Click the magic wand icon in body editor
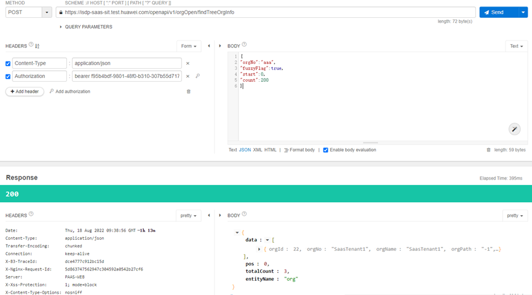532x295 pixels. coord(514,129)
